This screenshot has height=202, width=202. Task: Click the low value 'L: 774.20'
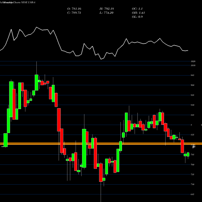[107, 13]
